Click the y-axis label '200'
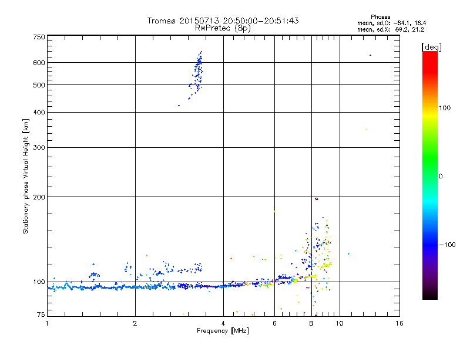This screenshot has height=352, width=470. [39, 197]
